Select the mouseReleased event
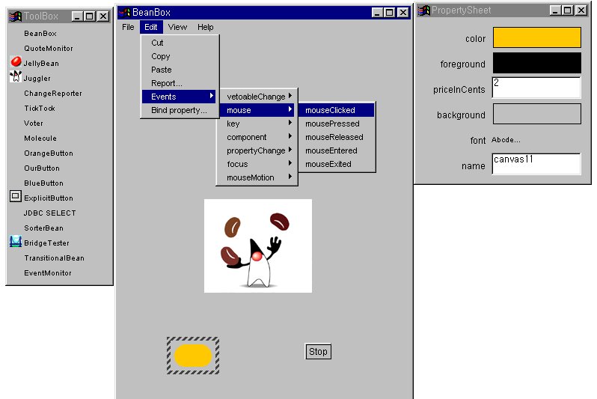 click(337, 137)
